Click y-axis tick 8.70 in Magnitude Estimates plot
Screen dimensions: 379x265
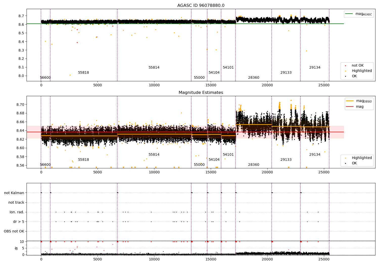click(x=20, y=104)
